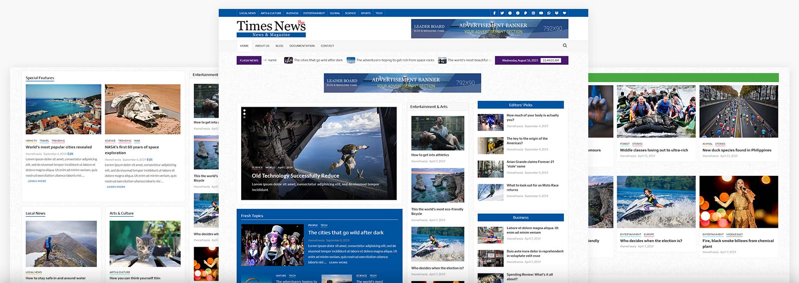
Task: Select the first slider dot on featured image
Action: click(244, 110)
